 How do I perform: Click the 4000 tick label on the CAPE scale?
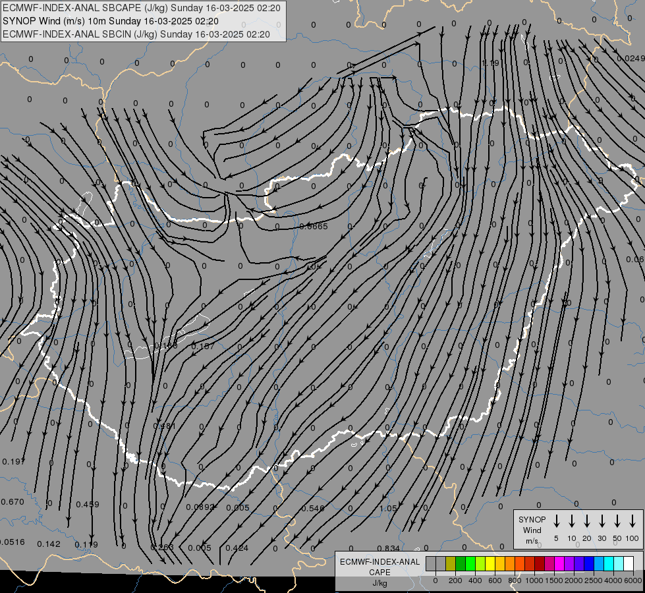coord(613,580)
